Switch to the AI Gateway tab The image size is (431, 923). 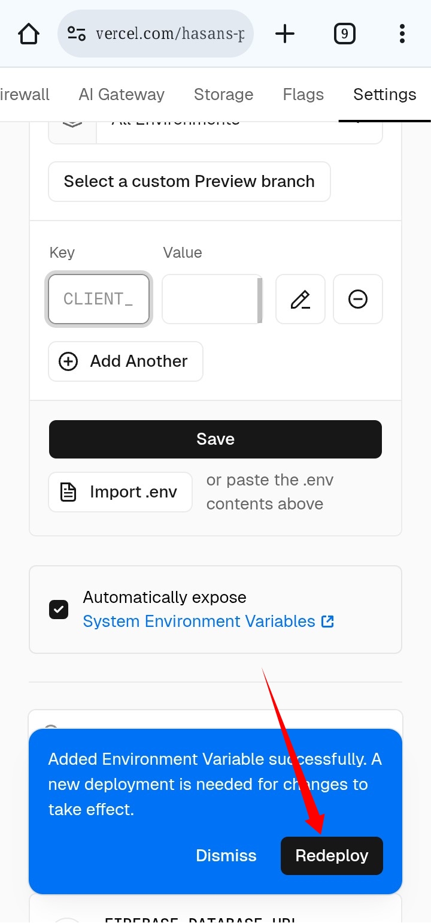(x=122, y=95)
